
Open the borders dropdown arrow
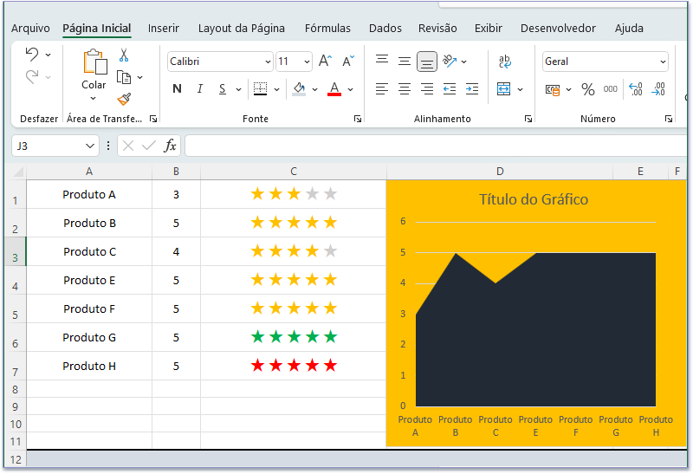(x=276, y=90)
